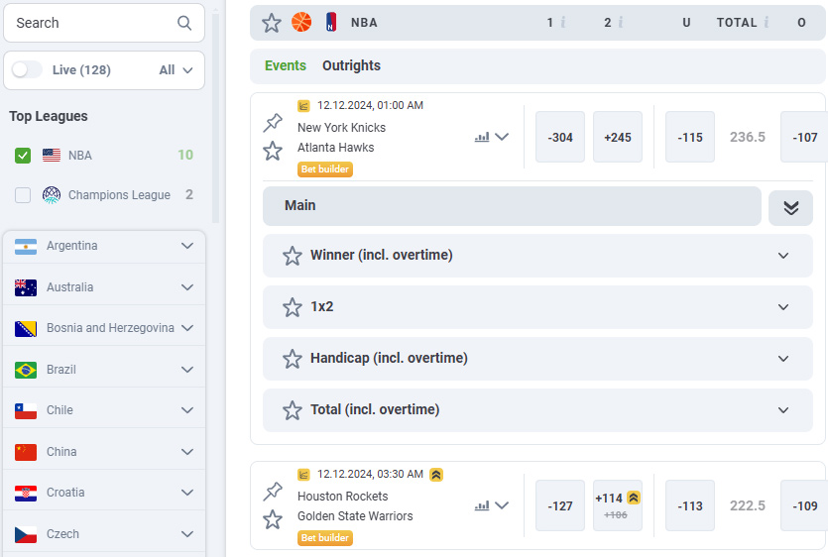Open Golden State Warriors team name
Image resolution: width=828 pixels, height=557 pixels.
(x=355, y=516)
